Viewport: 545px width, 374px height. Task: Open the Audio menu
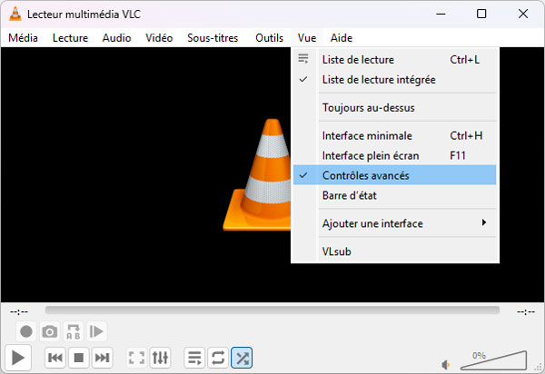(116, 37)
